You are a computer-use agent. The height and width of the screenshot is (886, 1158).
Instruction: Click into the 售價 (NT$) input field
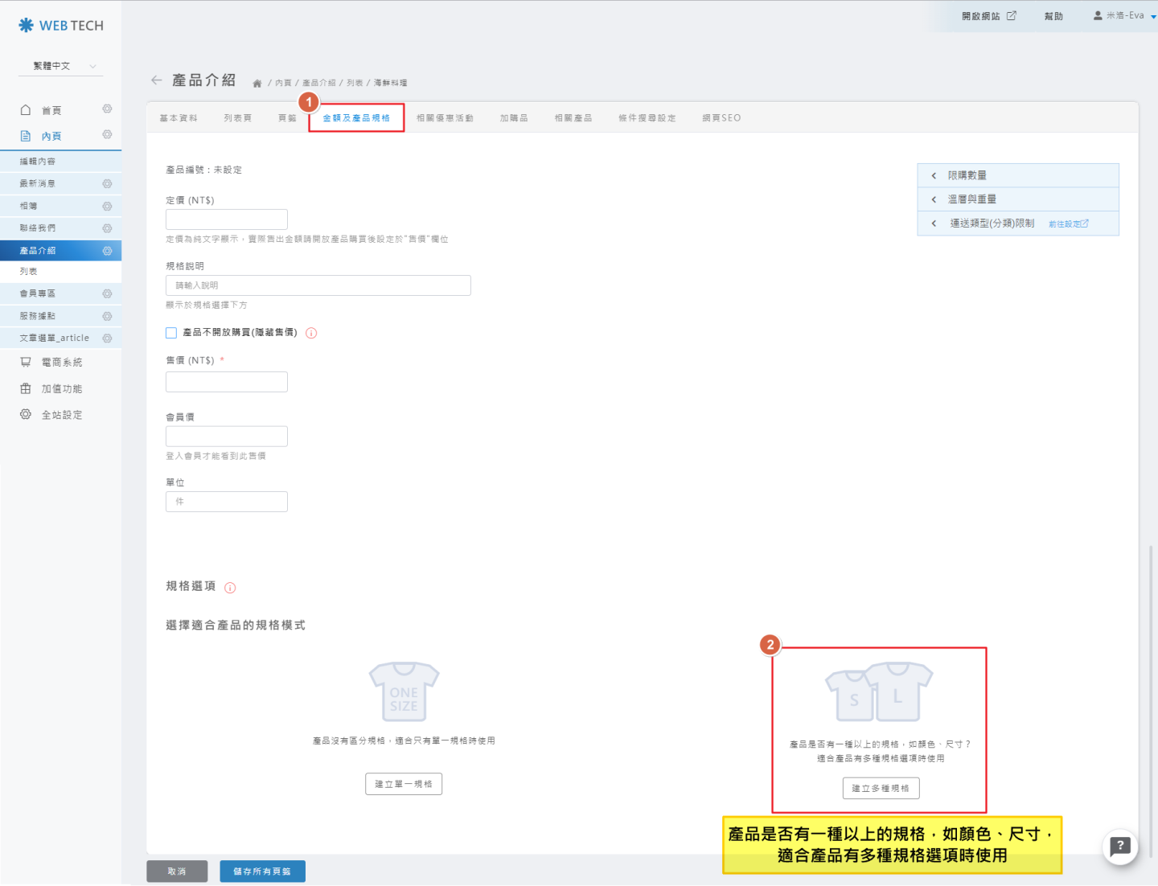coord(227,382)
